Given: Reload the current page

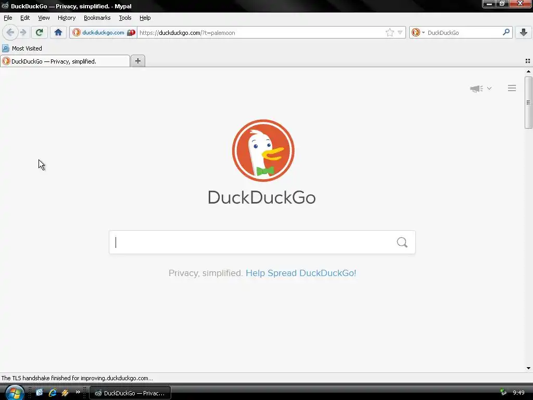Looking at the screenshot, I should [x=39, y=33].
